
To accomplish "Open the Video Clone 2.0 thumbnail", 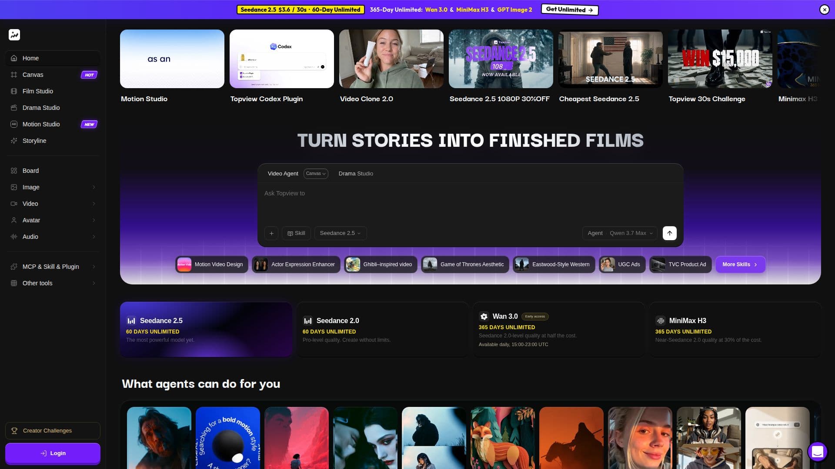I will click(391, 59).
